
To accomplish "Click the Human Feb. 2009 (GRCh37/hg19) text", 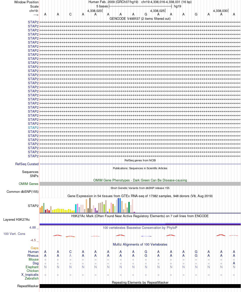I will click(x=113, y=2).
